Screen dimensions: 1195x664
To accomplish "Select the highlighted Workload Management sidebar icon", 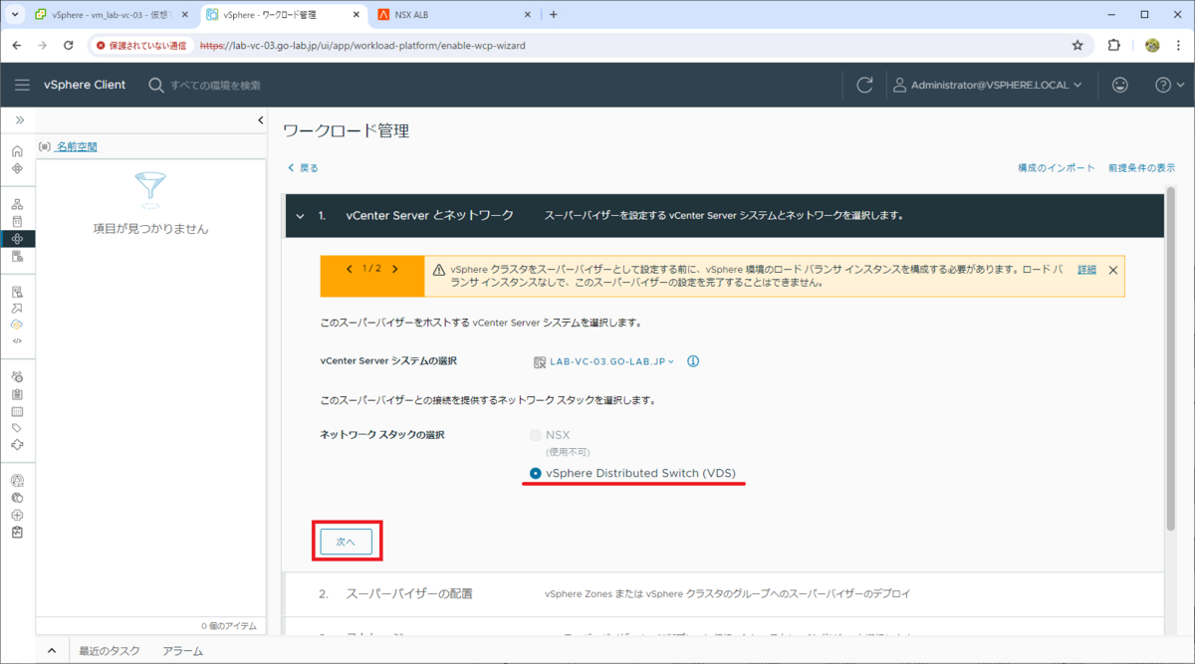I will [x=17, y=239].
